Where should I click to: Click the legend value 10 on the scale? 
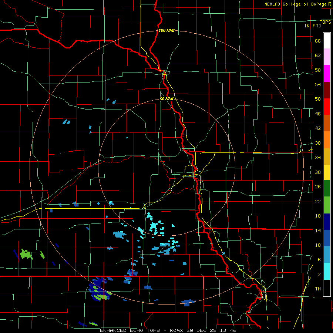pos(318,245)
